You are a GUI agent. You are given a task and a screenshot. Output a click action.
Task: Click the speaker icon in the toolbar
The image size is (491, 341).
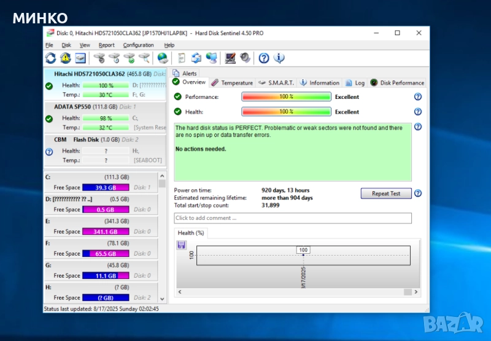click(x=245, y=58)
